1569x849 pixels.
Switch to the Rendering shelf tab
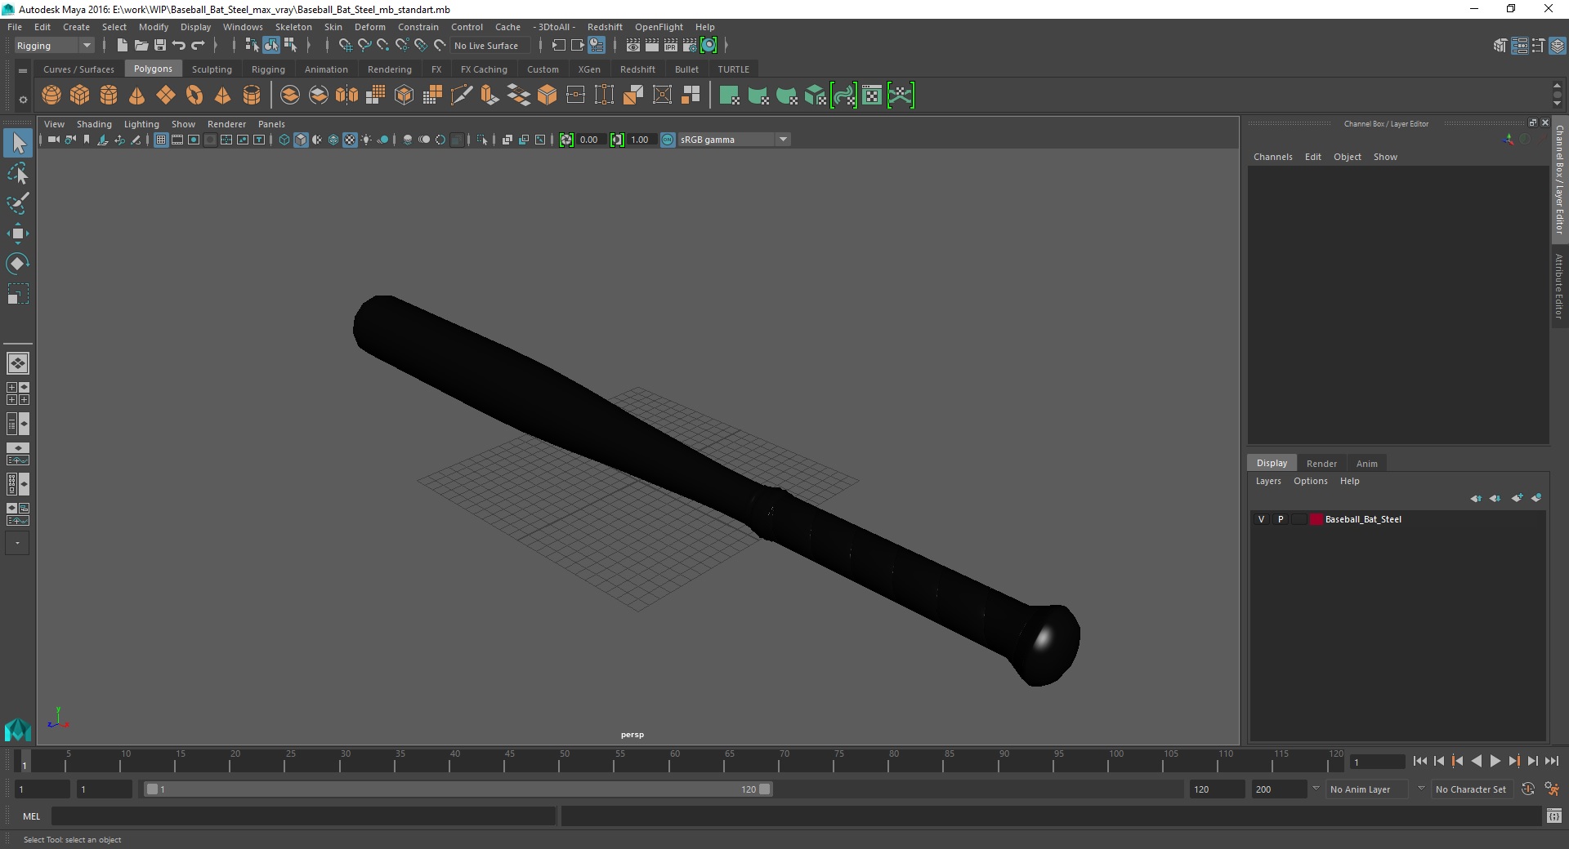click(390, 69)
